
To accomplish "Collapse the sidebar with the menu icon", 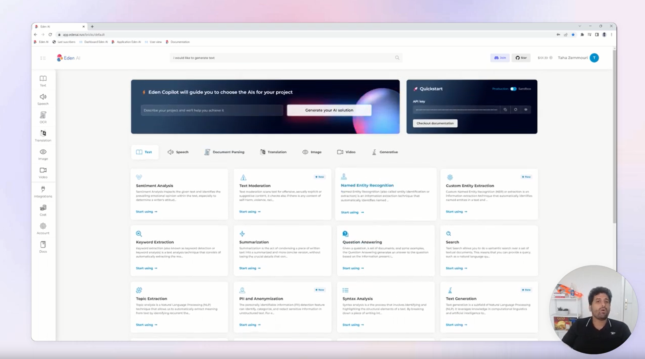I will [43, 58].
